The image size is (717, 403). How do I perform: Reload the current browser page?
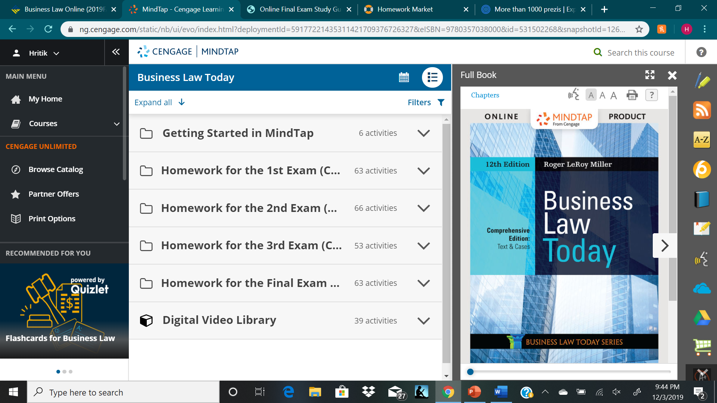click(x=48, y=29)
